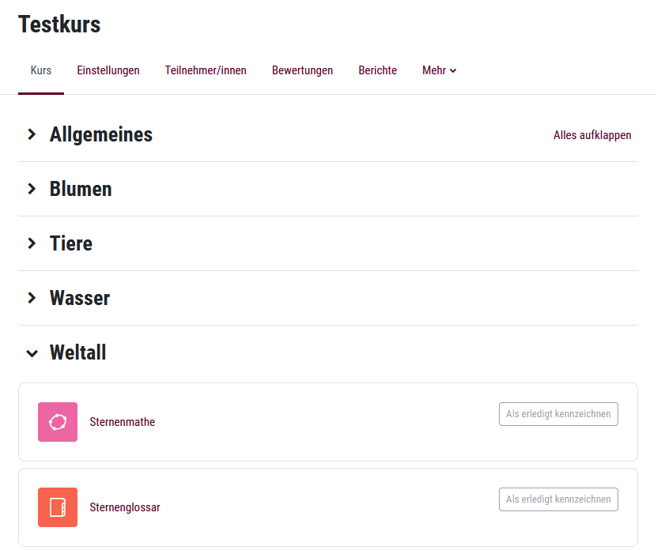Select the Kurs tab
The height and width of the screenshot is (550, 665).
tap(41, 70)
